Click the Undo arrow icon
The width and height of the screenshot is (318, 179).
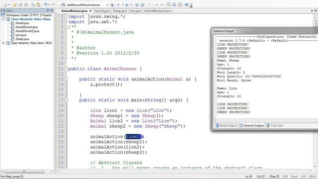click(45, 4)
